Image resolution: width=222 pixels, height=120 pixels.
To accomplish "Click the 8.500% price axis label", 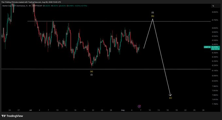I will [215, 40].
